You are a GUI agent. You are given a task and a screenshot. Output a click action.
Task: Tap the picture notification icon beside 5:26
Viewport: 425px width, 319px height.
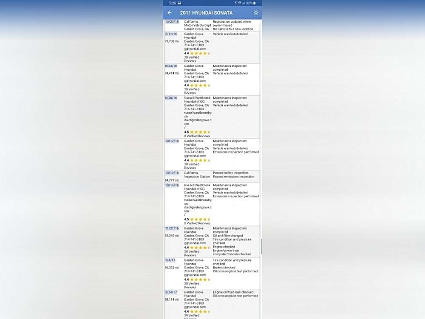tap(179, 3)
